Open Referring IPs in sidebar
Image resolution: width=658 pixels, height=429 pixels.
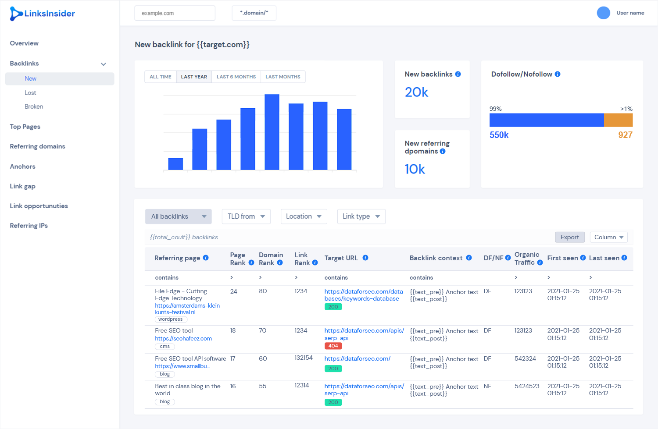click(29, 226)
